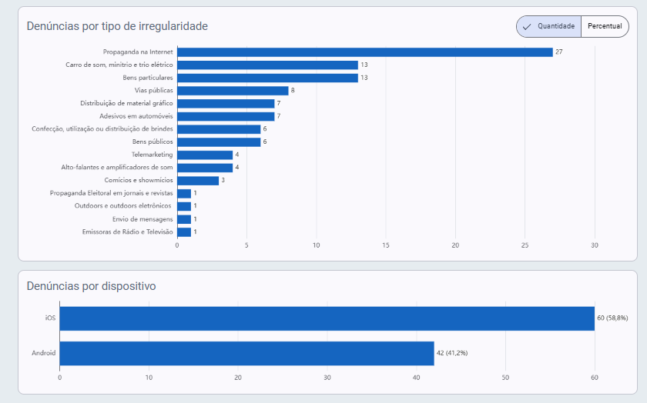The image size is (647, 403).
Task: Select the Comícios e showmícios bar
Action: [x=198, y=181]
